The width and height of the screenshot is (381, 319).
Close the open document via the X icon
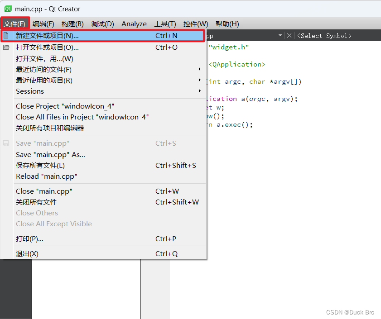click(x=289, y=35)
